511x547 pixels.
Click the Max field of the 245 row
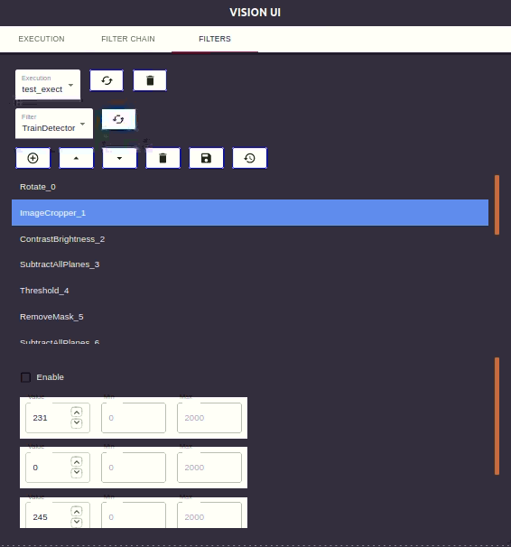pos(209,515)
